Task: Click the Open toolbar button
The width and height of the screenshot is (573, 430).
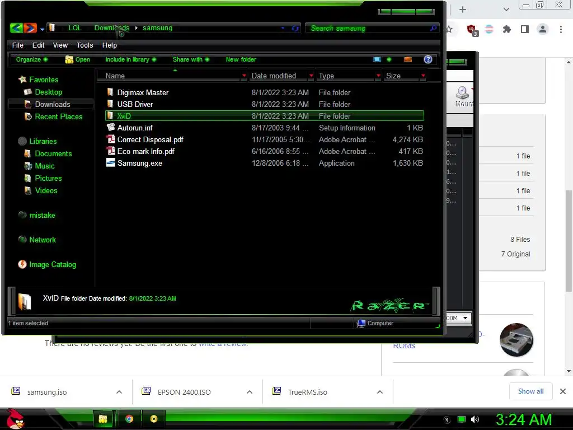Action: click(77, 59)
